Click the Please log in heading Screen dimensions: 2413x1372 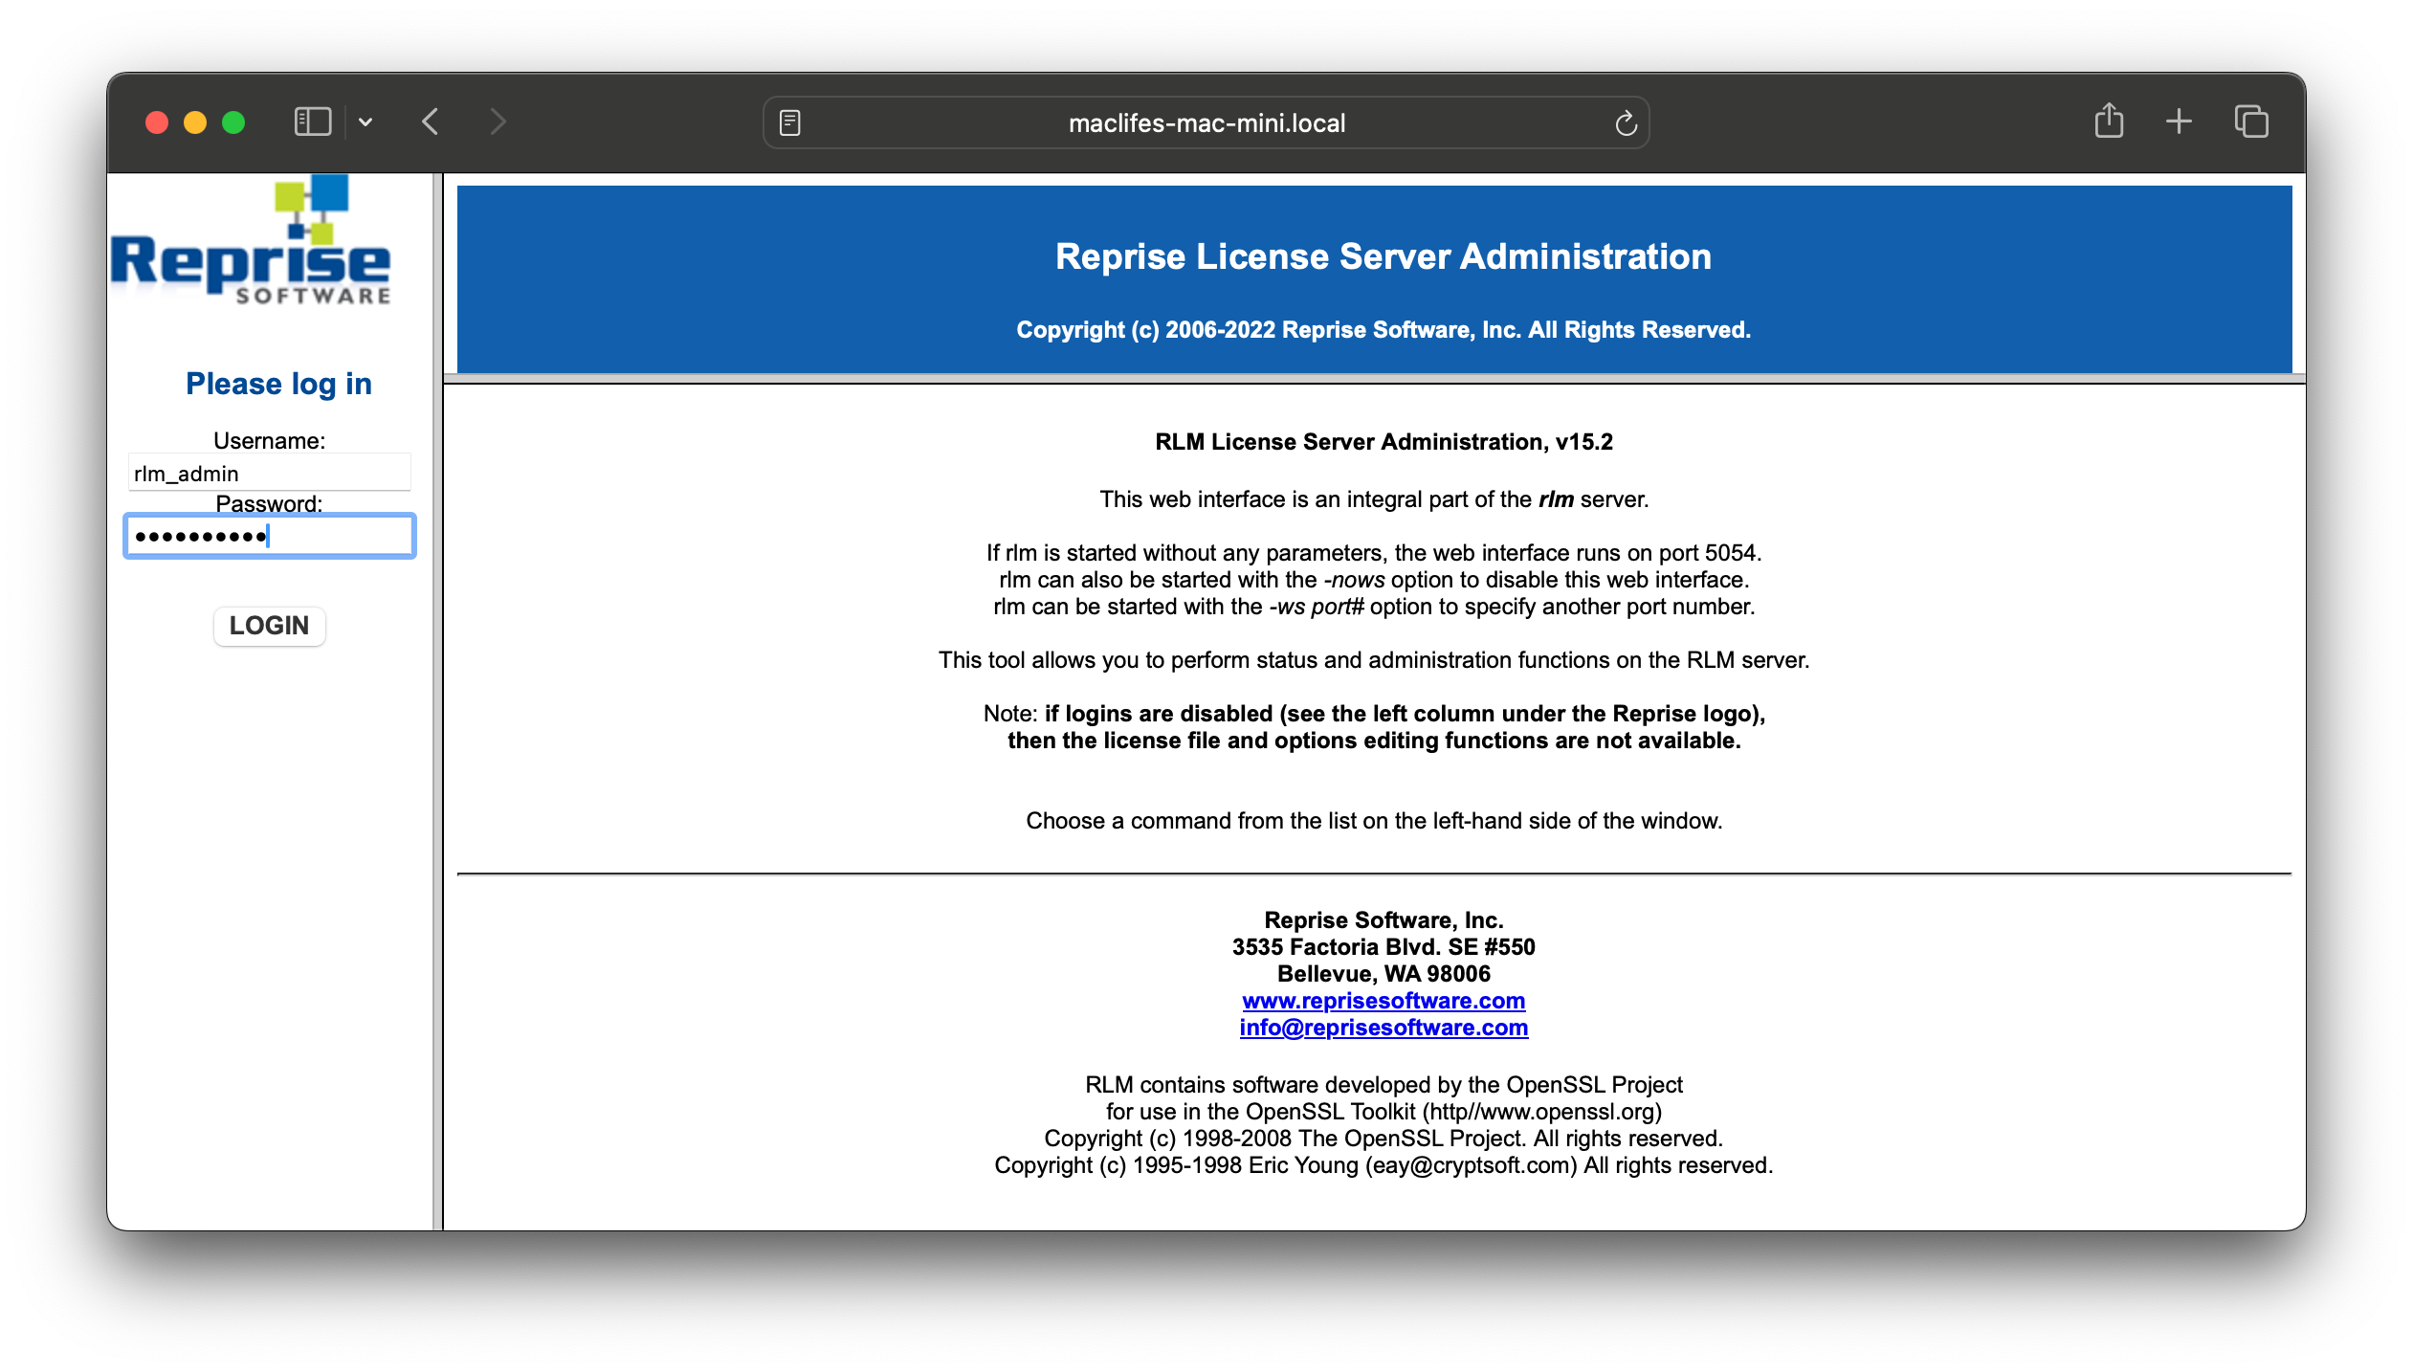[278, 383]
